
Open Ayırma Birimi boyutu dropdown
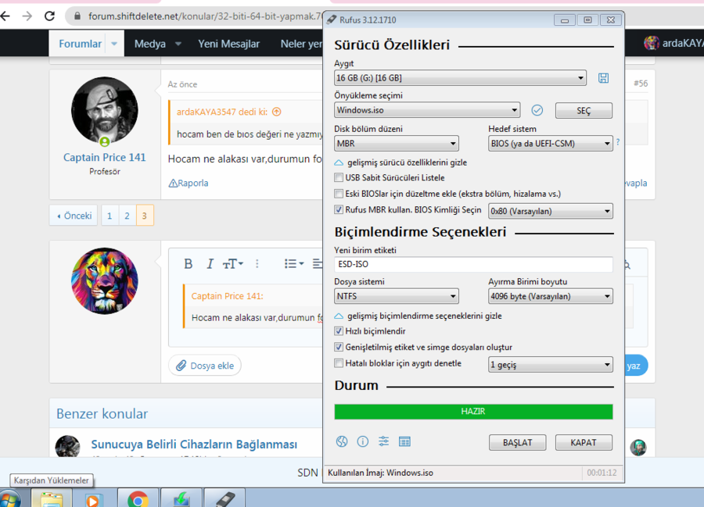[551, 296]
